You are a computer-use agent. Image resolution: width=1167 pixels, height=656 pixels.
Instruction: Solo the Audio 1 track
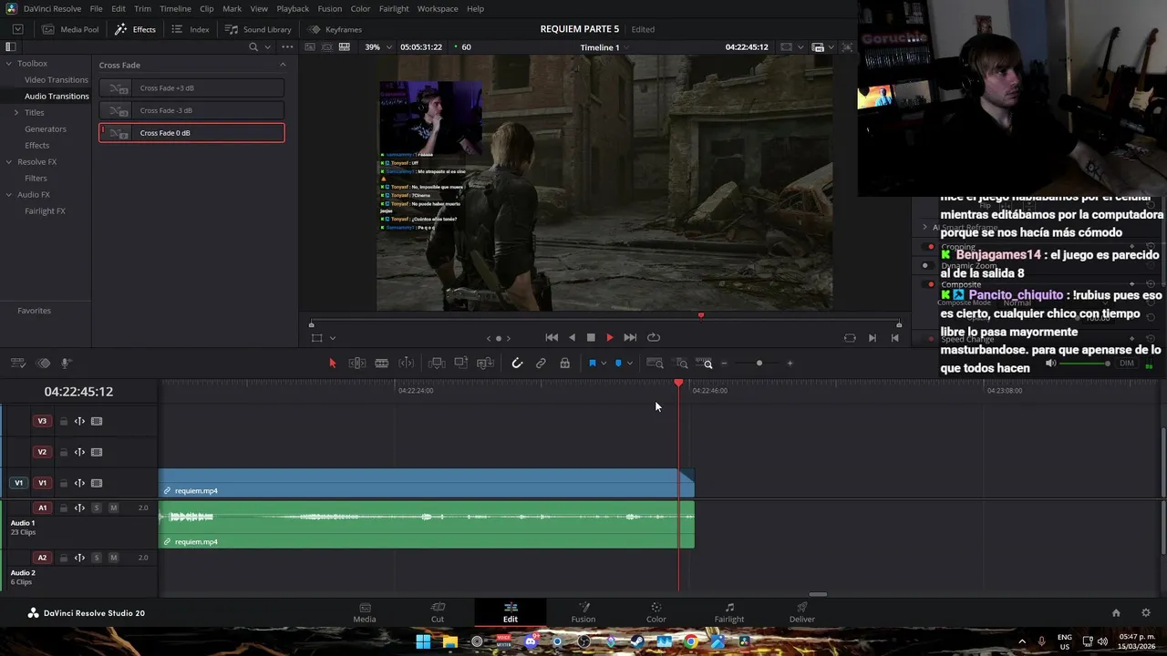tap(96, 507)
